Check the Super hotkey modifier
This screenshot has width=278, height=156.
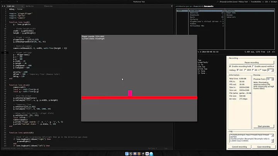(261, 70)
